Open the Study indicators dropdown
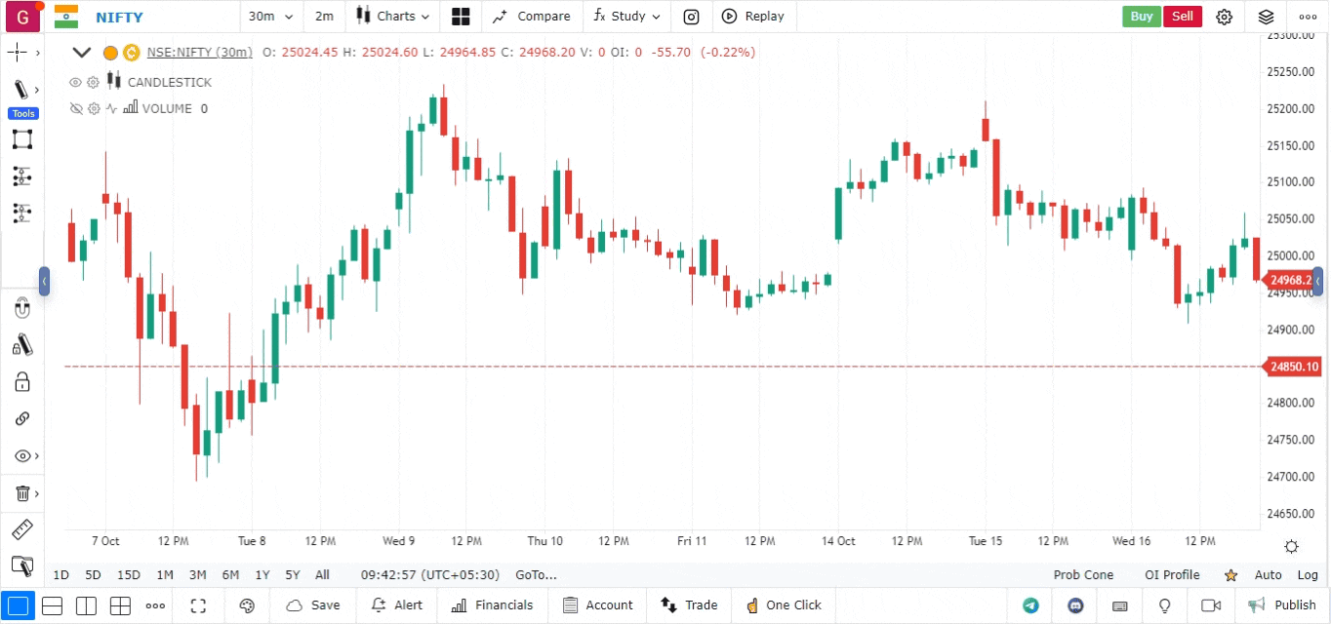 pos(626,17)
